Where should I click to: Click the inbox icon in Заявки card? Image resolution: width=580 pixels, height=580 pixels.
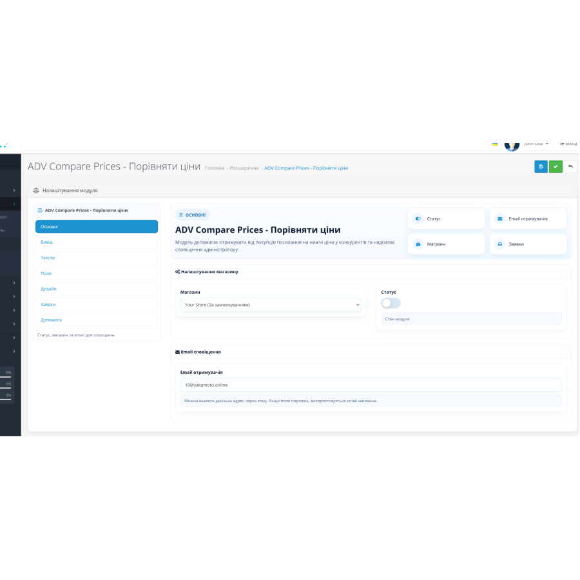coord(499,244)
